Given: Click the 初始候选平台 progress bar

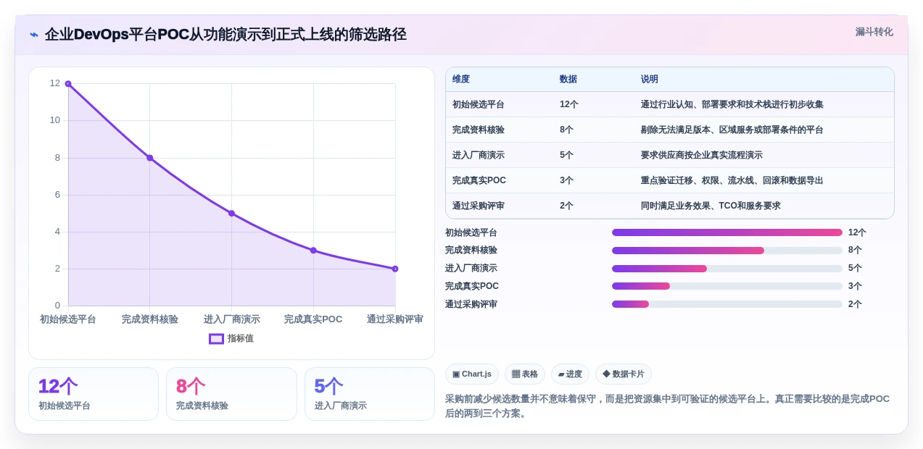Looking at the screenshot, I should pyautogui.click(x=727, y=232).
